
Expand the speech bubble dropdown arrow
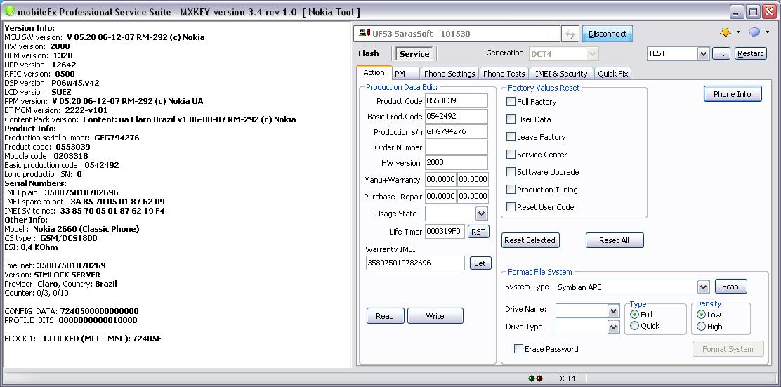point(767,32)
